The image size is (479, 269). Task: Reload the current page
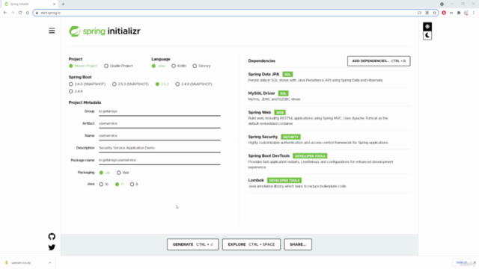pyautogui.click(x=20, y=13)
